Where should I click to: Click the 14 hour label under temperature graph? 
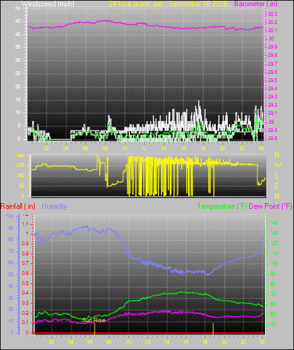(x=167, y=342)
